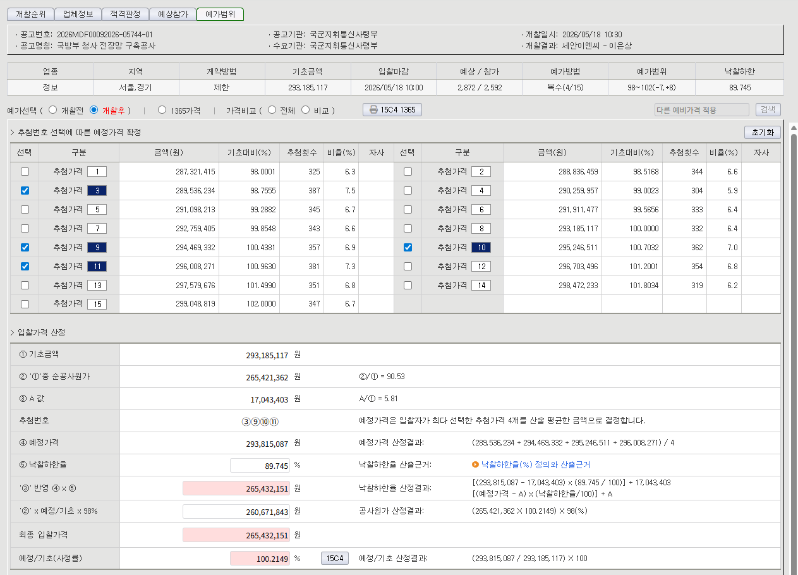This screenshot has height=575, width=798.
Task: Click the 예가방법 value 복수(4/15)
Action: [x=565, y=88]
